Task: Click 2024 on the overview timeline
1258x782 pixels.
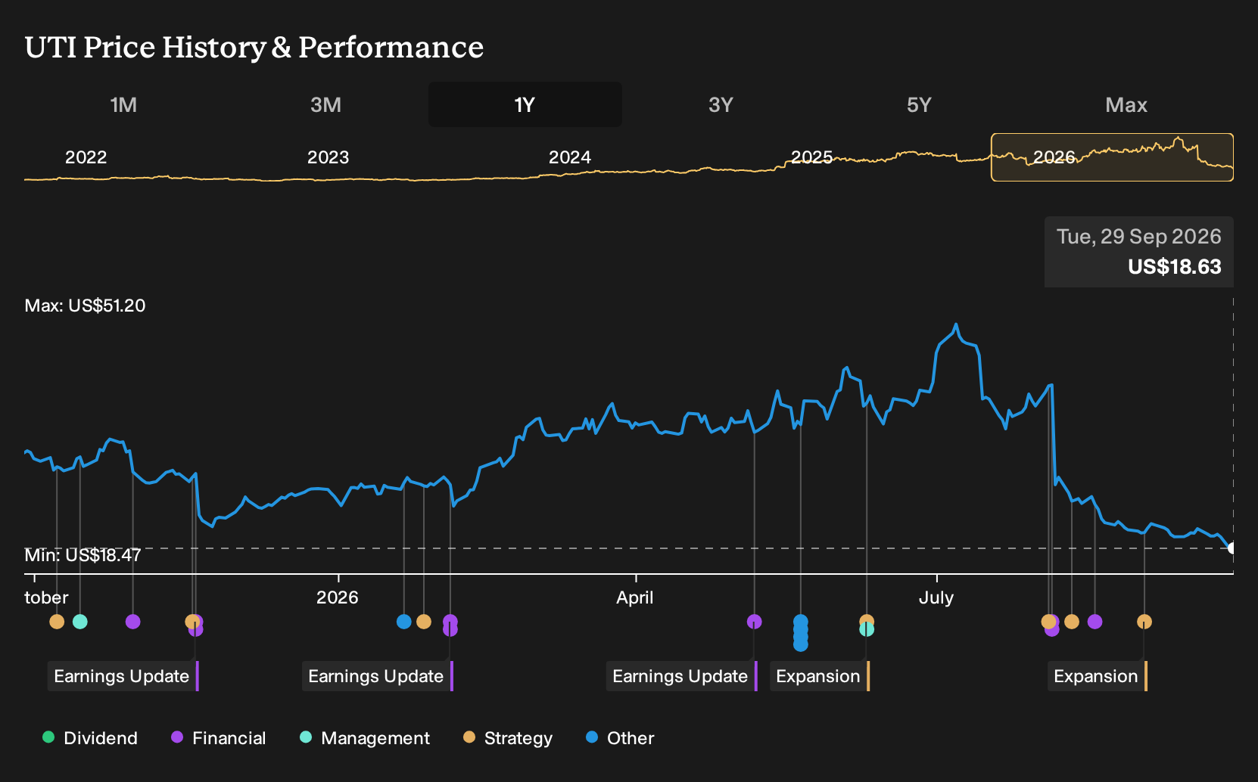Action: 569,157
